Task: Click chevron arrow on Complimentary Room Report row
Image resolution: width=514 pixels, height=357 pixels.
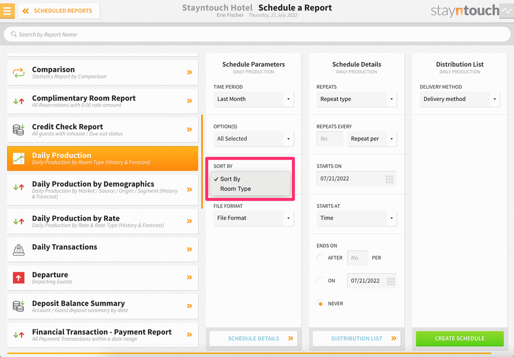Action: point(189,101)
